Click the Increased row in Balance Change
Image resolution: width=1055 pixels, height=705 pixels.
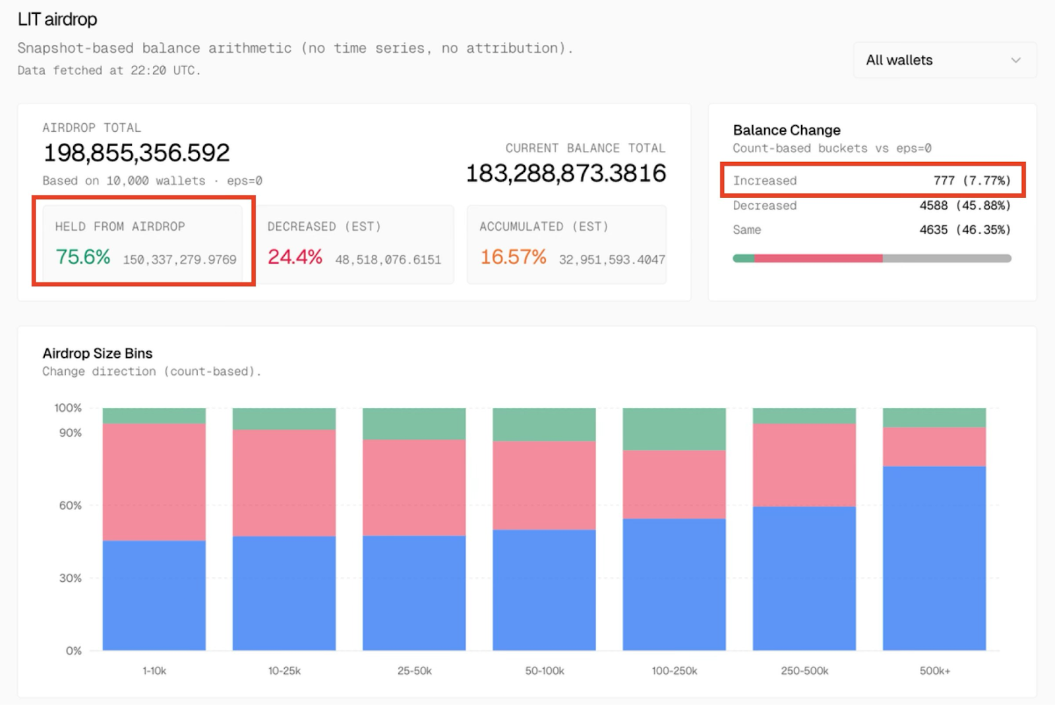tap(872, 181)
